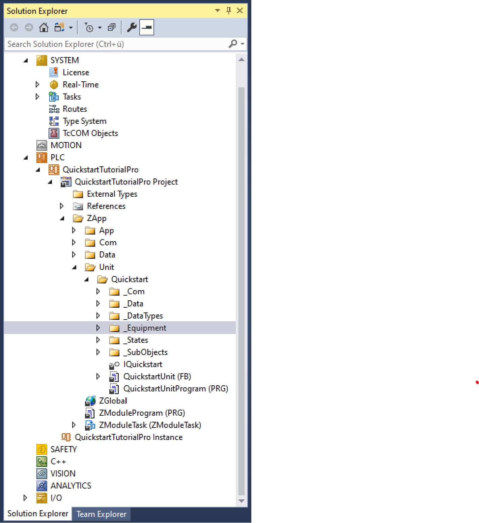Toggle the Auto Hide pin icon
This screenshot has width=479, height=523.
(229, 11)
